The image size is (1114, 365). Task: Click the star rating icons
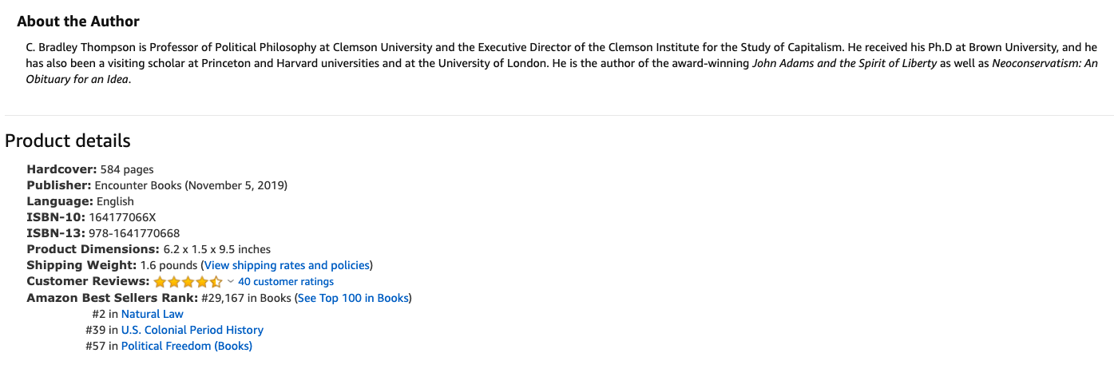click(x=188, y=282)
